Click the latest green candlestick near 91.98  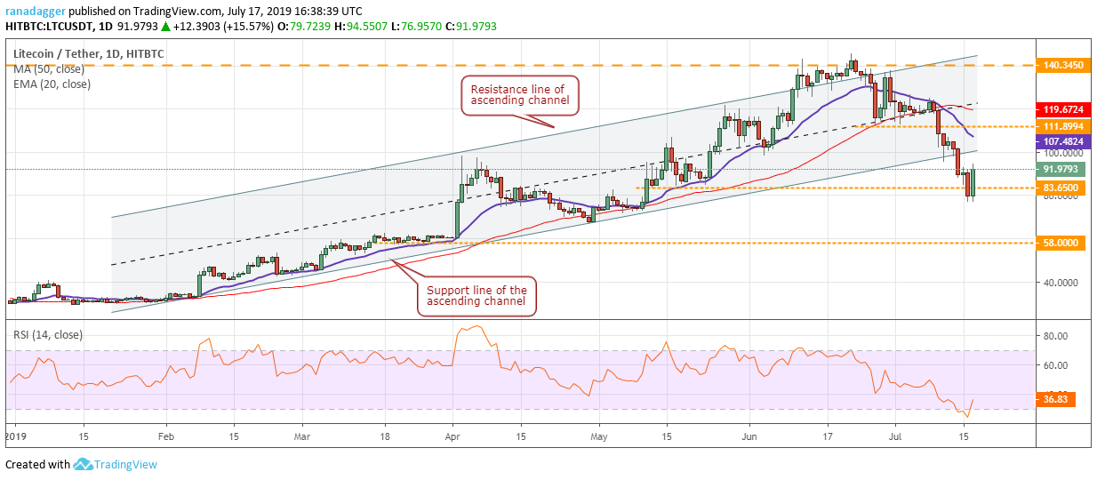tap(973, 181)
